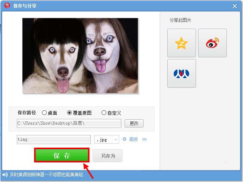Screen dimensions: 243x182
Task: Click the 保存路径 label
Action: pos(27,112)
